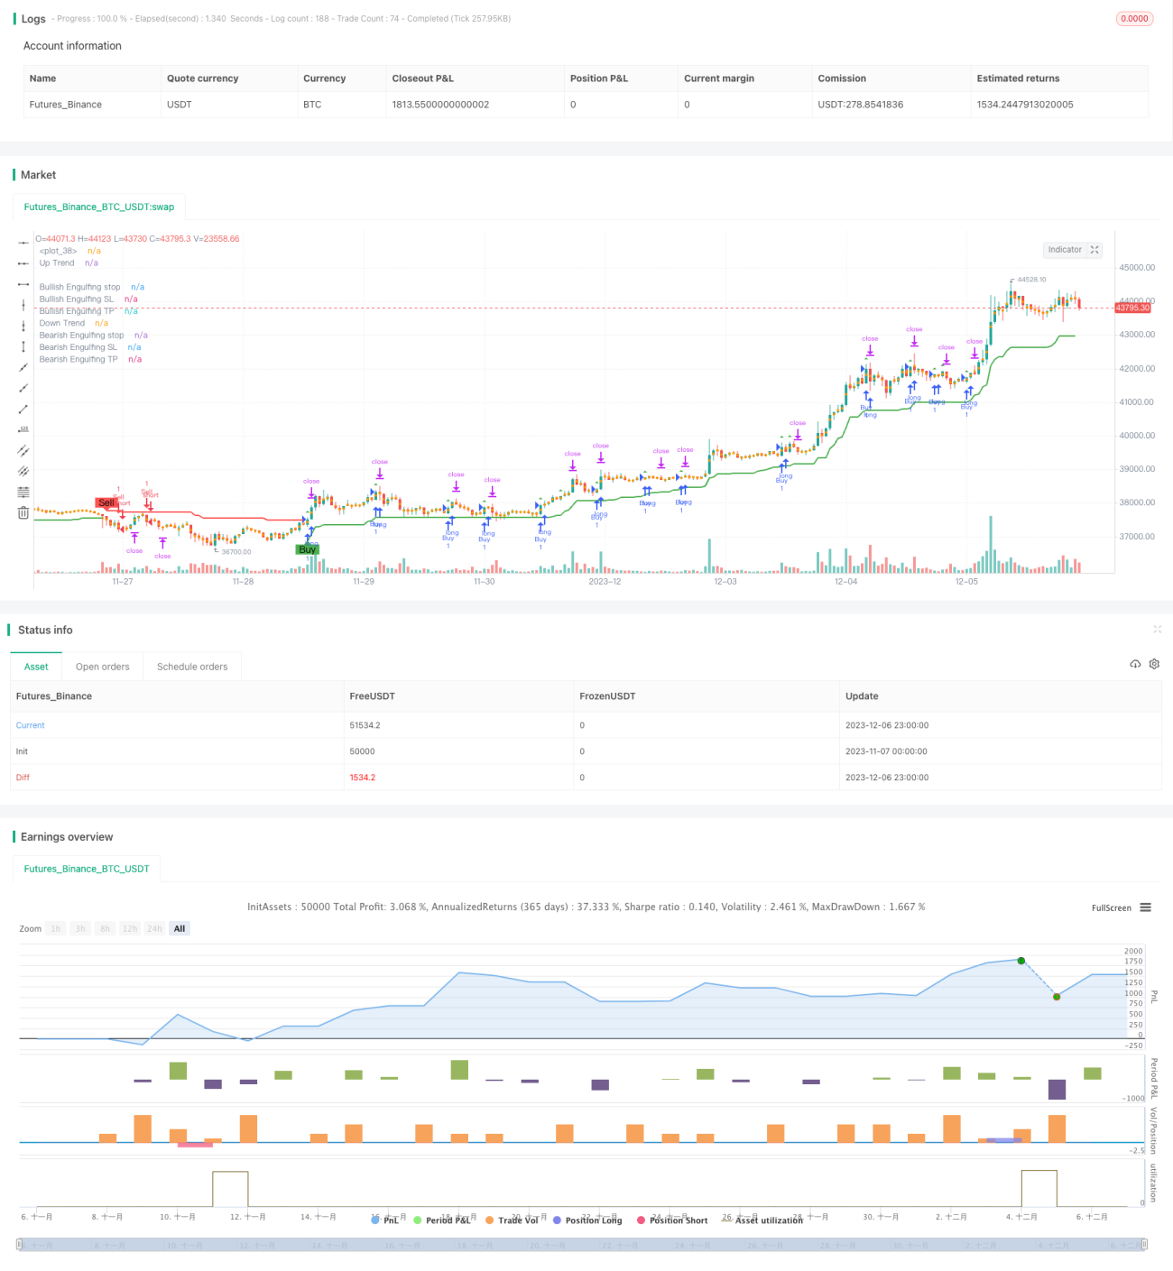Pick the parallel channel lines tool
Screen dimensions: 1173x1271
tap(23, 450)
